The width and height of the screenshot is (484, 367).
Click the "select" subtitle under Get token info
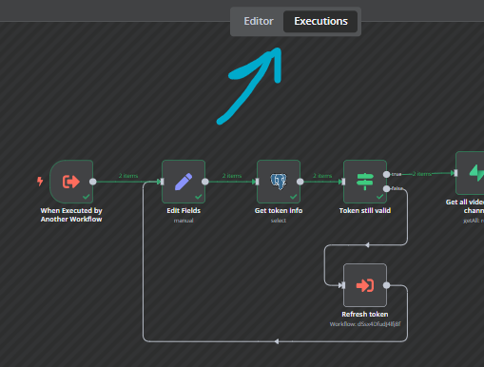pyautogui.click(x=279, y=221)
